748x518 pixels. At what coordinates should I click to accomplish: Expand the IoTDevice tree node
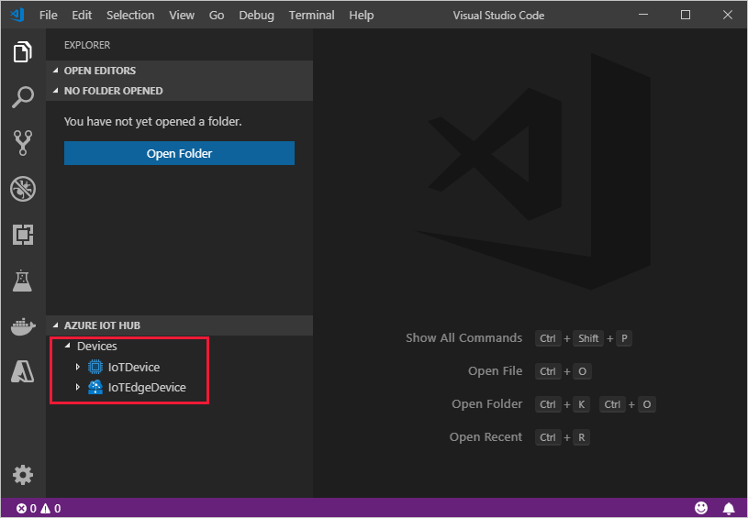click(78, 367)
